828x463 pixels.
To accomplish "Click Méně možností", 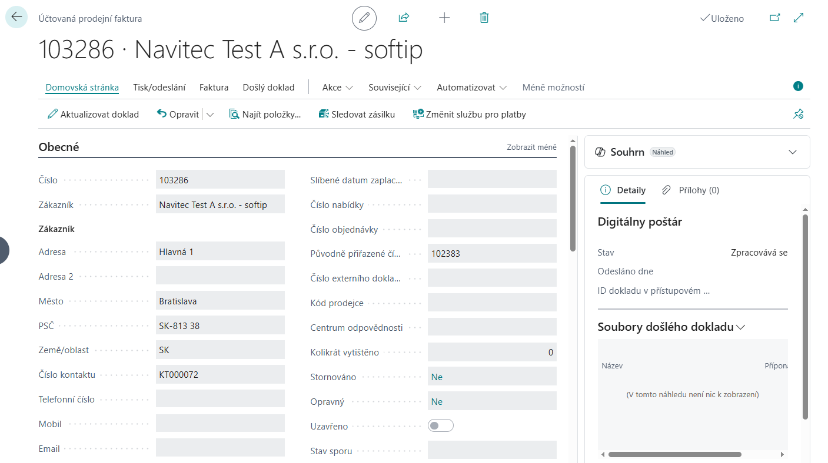I will (x=554, y=88).
